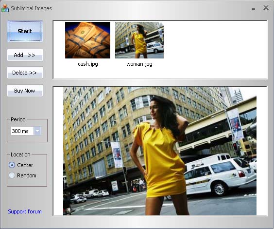Open the Buy Now purchase button
This screenshot has width=274, height=229.
click(25, 91)
